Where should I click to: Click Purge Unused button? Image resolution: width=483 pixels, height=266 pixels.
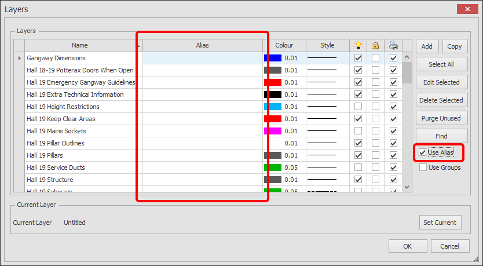tap(441, 118)
